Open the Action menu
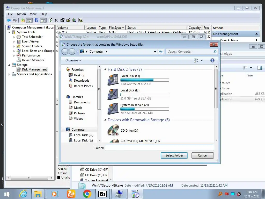The width and height of the screenshot is (265, 199). point(21,14)
